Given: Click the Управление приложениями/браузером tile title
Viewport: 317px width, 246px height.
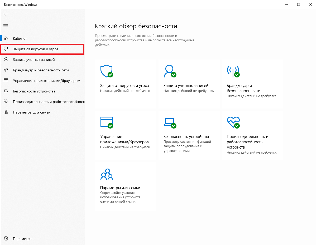Looking at the screenshot, I should (x=125, y=139).
